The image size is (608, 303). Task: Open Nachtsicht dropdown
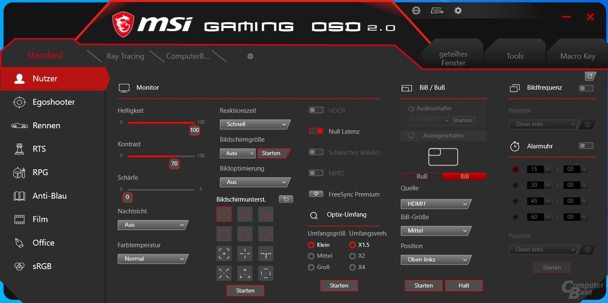click(x=153, y=225)
